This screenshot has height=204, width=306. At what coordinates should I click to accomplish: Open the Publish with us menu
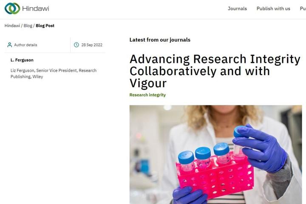(273, 8)
